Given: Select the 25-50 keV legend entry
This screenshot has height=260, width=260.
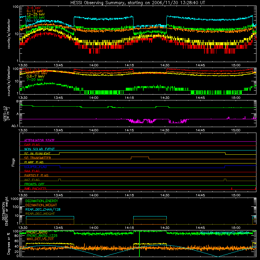Looking at the screenshot, I should [x=36, y=18].
